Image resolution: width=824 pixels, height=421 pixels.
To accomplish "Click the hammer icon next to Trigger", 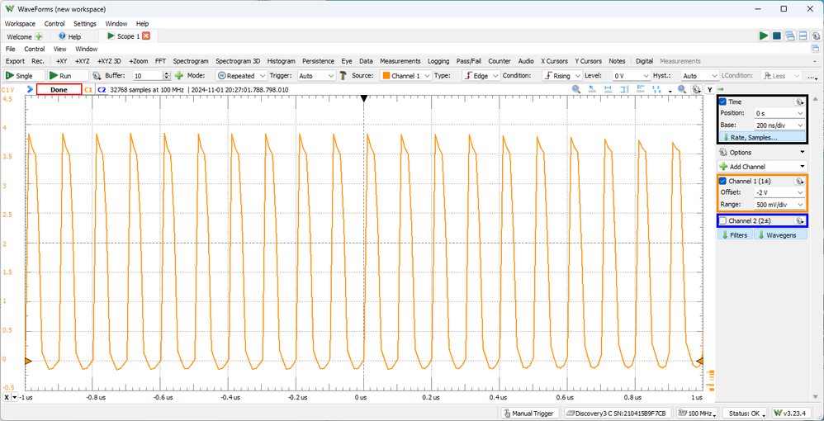I will 343,76.
